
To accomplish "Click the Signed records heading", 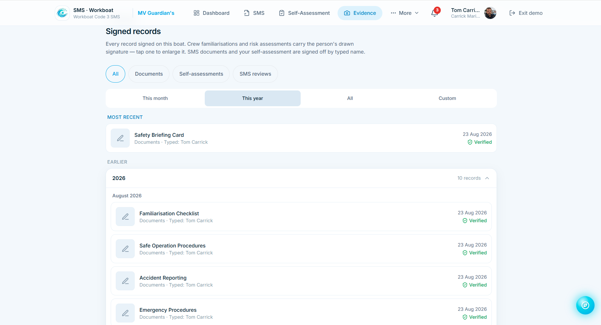I will (x=133, y=32).
